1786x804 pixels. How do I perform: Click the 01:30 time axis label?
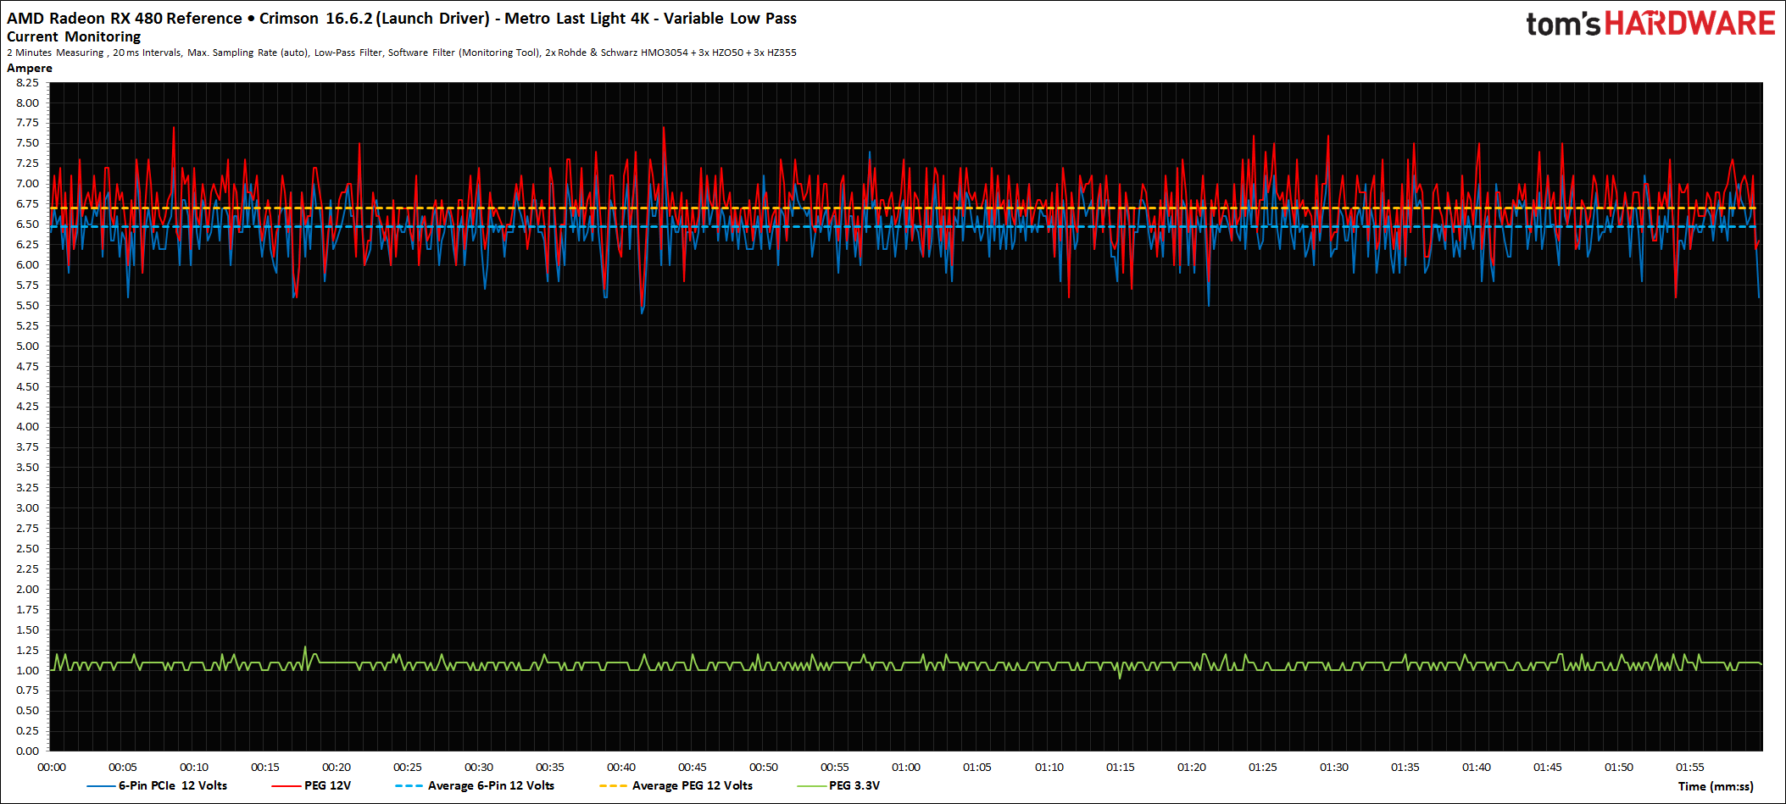click(x=1334, y=767)
